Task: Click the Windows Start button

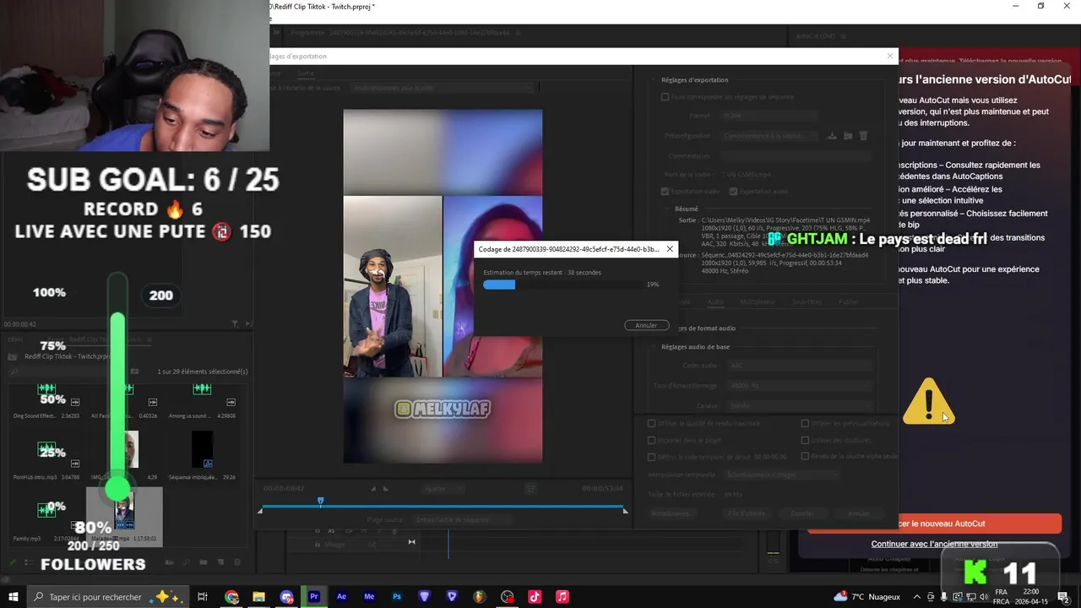Action: (13, 597)
